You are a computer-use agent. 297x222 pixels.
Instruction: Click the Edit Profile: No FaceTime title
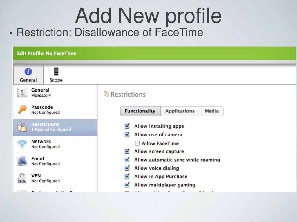pos(47,53)
